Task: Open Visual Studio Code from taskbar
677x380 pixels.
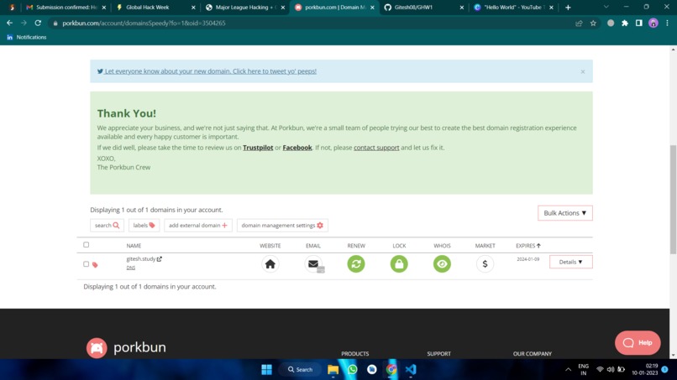Action: (x=411, y=370)
